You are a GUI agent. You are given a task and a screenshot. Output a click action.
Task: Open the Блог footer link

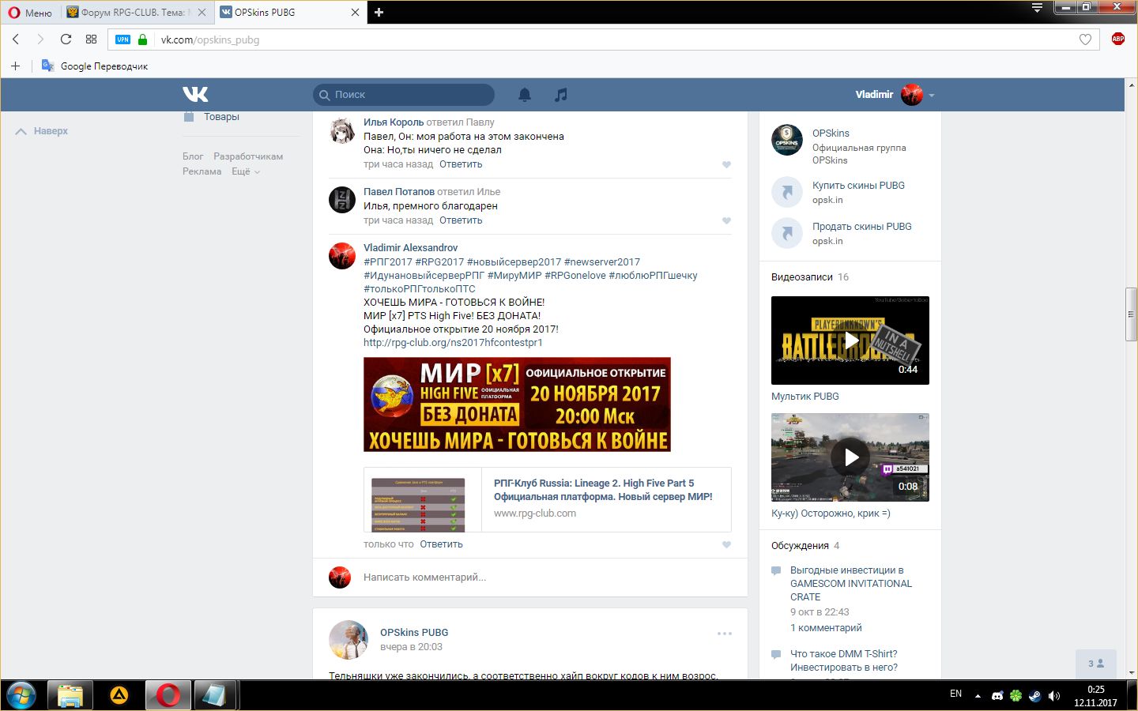point(193,156)
